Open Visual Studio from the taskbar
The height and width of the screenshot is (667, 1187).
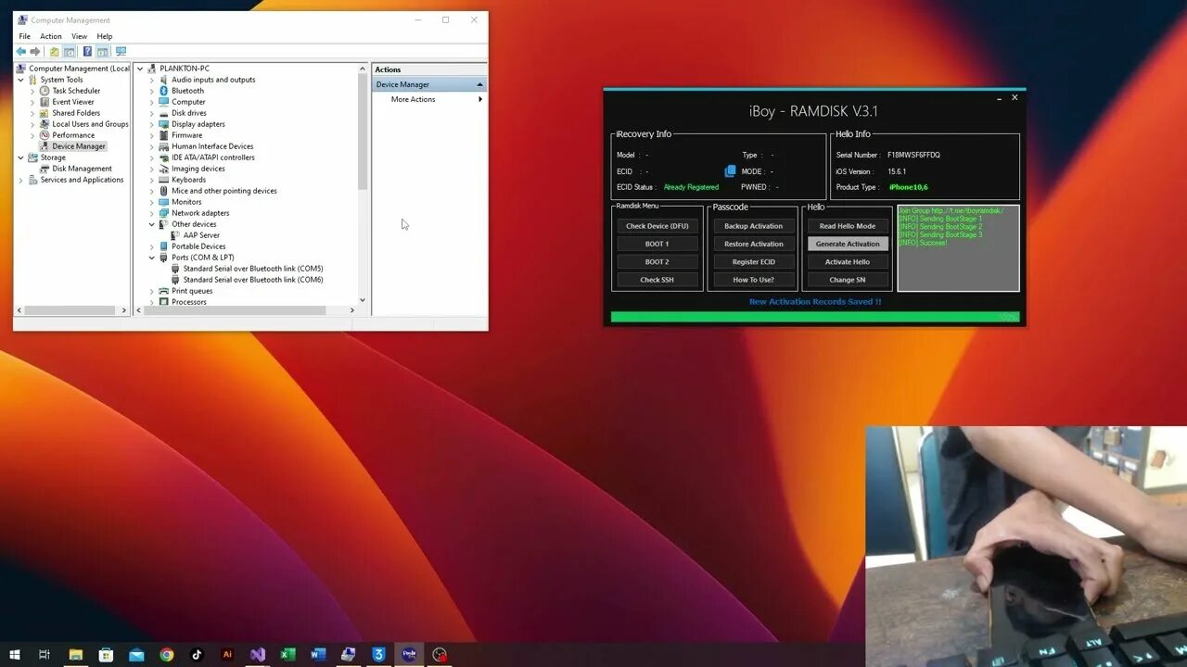pyautogui.click(x=258, y=654)
